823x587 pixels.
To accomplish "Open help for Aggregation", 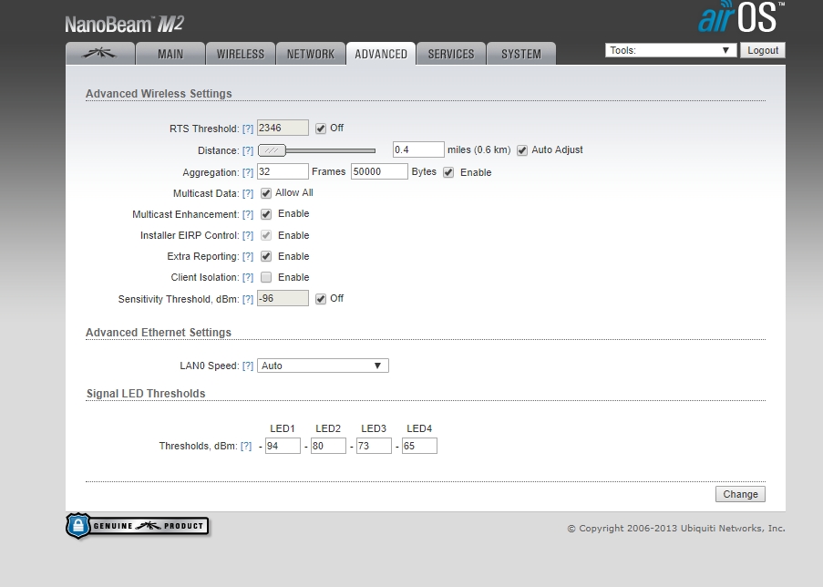I will pos(248,172).
